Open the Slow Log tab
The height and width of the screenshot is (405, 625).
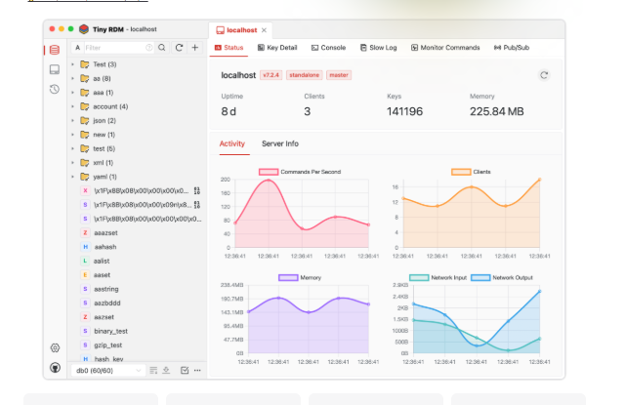[378, 48]
